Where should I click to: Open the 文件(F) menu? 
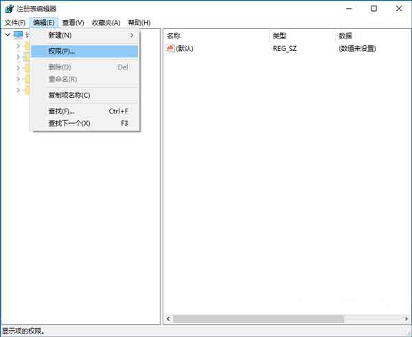[x=15, y=23]
